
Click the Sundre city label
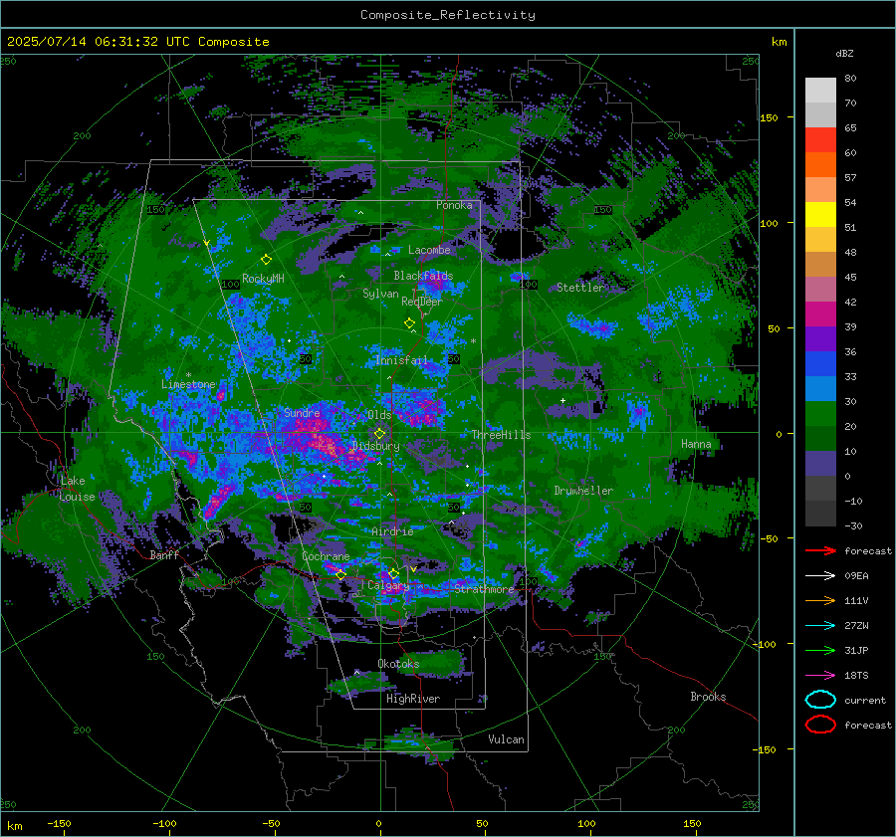302,412
